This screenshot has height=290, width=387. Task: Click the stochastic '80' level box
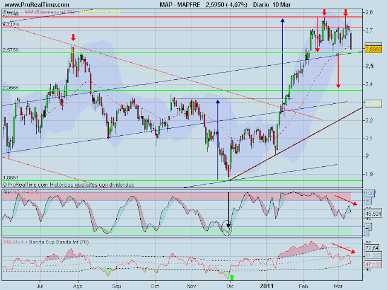click(368, 201)
